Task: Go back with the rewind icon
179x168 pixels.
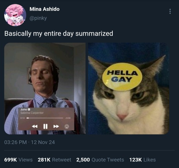Action: pos(35,126)
